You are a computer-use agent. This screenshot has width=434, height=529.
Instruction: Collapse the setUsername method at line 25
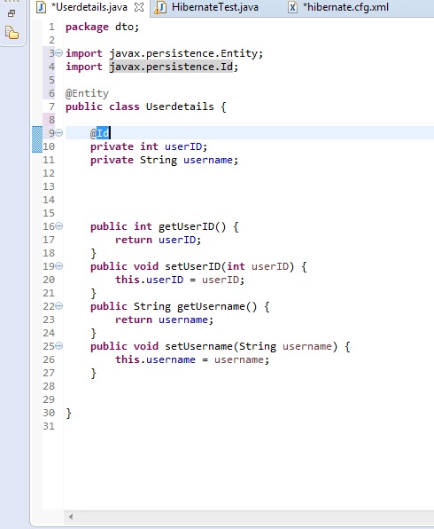(x=59, y=346)
